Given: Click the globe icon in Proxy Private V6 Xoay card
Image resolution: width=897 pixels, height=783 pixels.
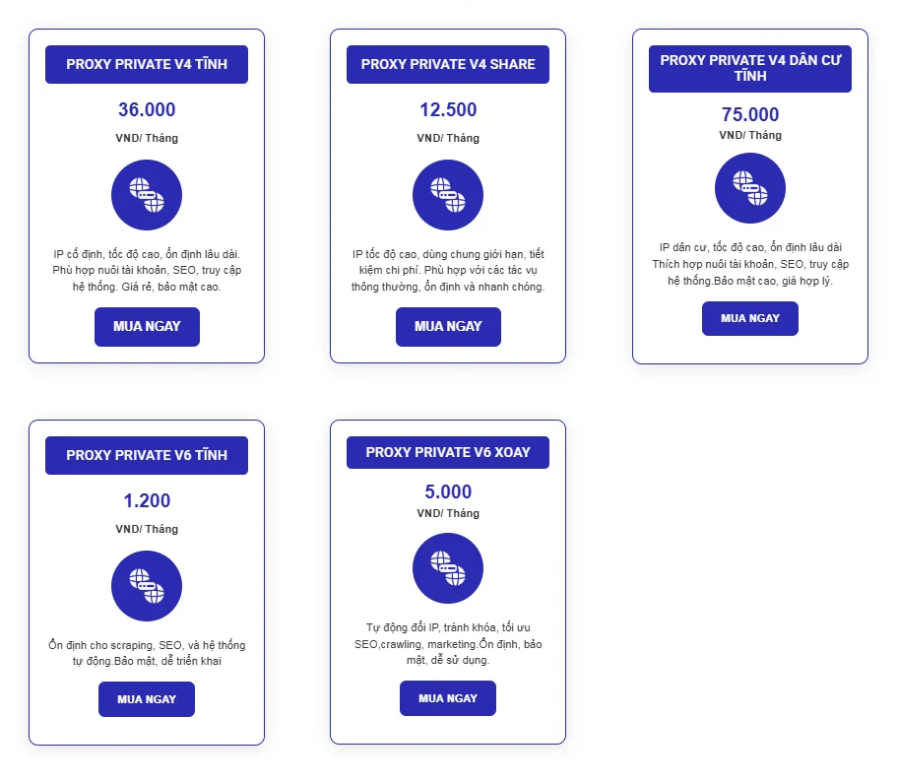Looking at the screenshot, I should tap(448, 568).
